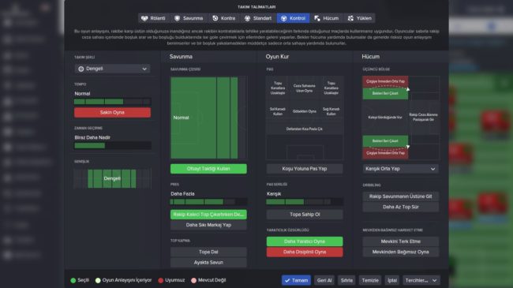Choose the Yüklen mentality tab

(360, 18)
